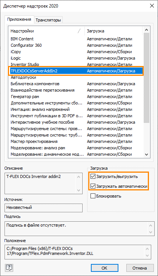Click the description box scroll-down arrow
Screen dimensions: 158x276
tap(78, 190)
